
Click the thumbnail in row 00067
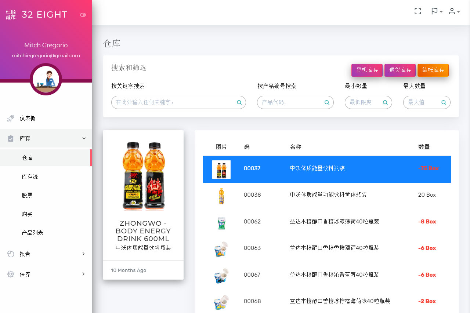221,276
